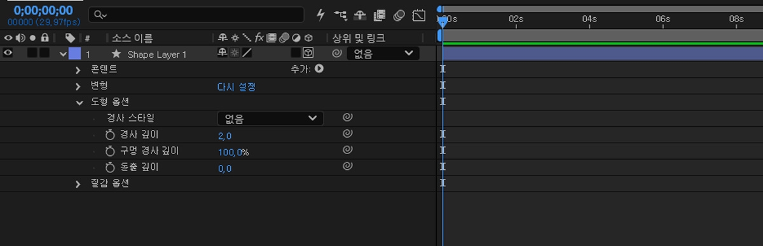Click the fx effects column header icon

(259, 38)
